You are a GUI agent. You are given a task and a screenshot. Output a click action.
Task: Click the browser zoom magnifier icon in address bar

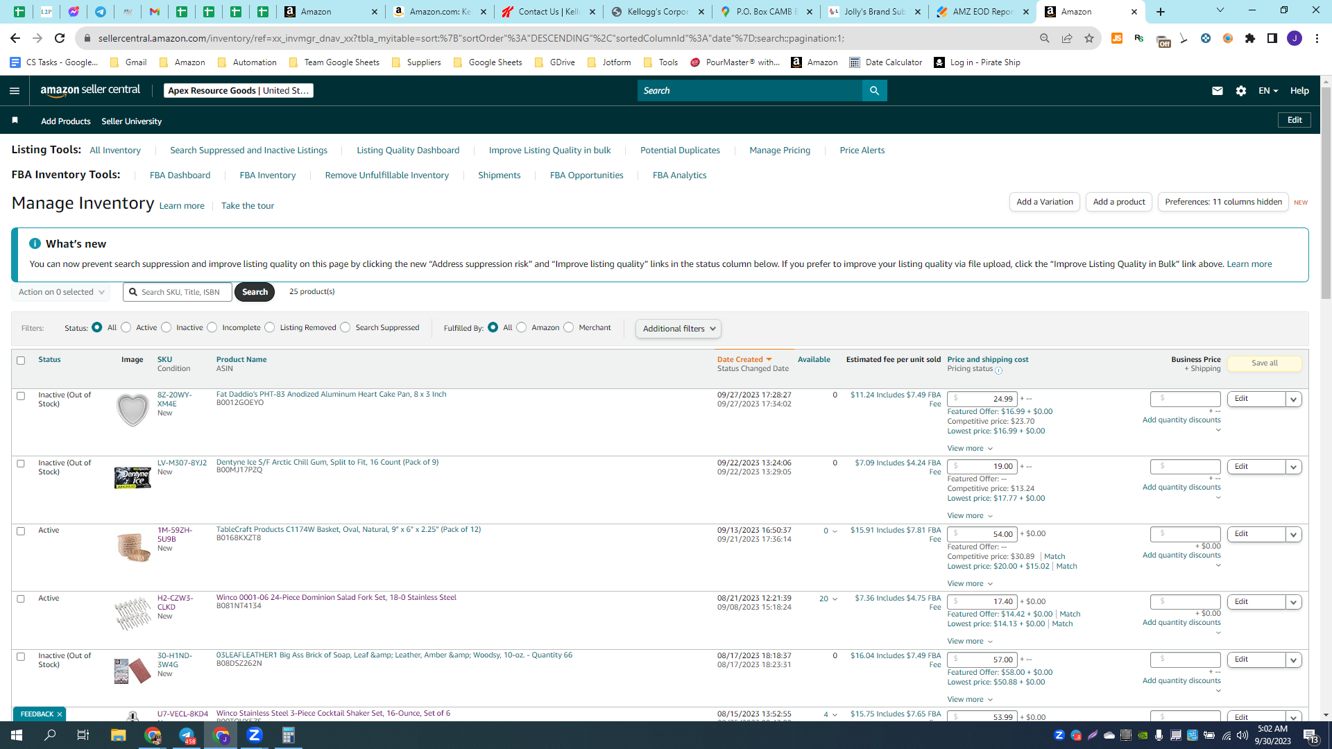pyautogui.click(x=1045, y=38)
